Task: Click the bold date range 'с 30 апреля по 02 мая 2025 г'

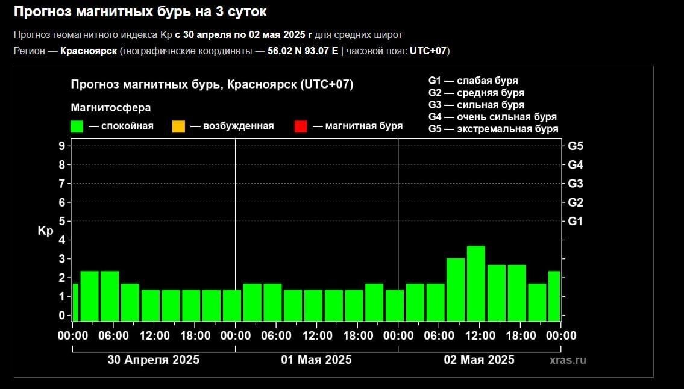Action: [x=244, y=34]
